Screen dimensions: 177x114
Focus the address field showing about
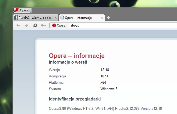(x=123, y=26)
